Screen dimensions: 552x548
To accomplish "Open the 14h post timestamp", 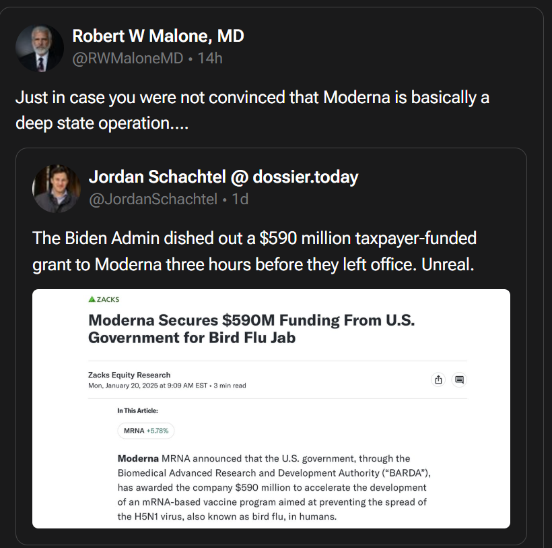I will click(x=210, y=58).
